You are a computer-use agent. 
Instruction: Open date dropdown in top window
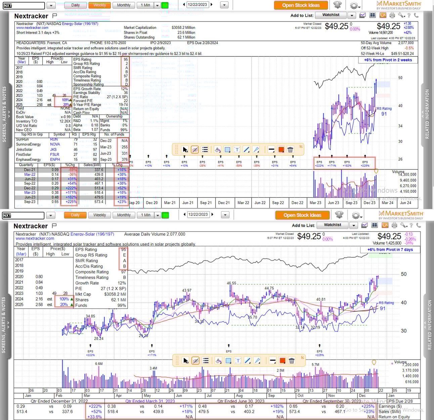(x=224, y=5)
